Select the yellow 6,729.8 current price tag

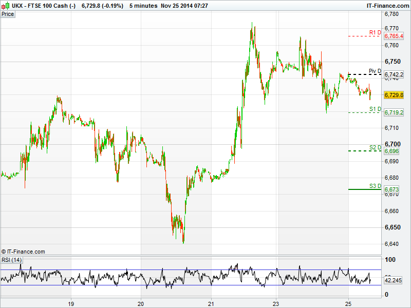(x=394, y=95)
